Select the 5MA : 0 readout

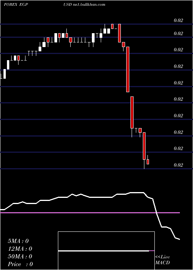coord(18,241)
